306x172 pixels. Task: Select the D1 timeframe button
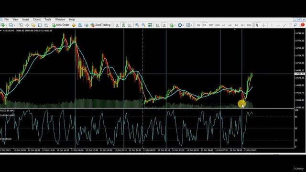pyautogui.click(x=236, y=25)
